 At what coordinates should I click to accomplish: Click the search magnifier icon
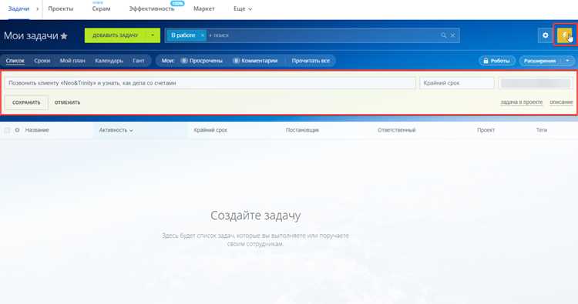coord(443,35)
